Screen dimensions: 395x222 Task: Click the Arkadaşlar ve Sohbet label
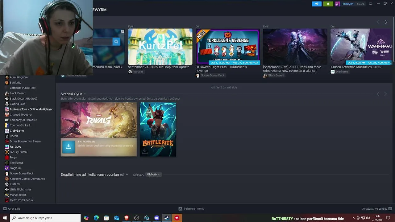374,209
